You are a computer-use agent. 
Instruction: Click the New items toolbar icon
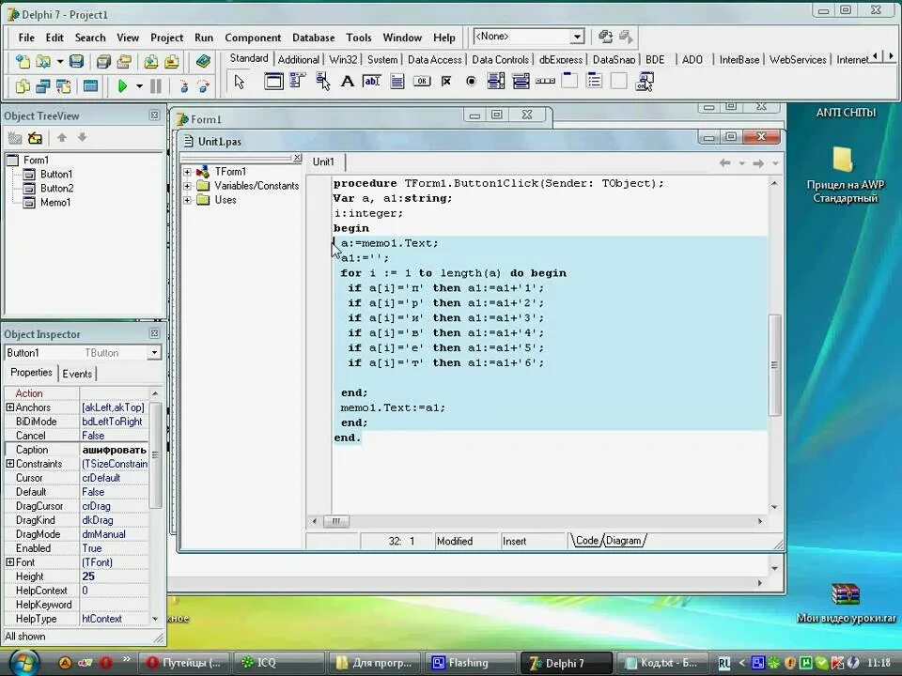(x=23, y=62)
